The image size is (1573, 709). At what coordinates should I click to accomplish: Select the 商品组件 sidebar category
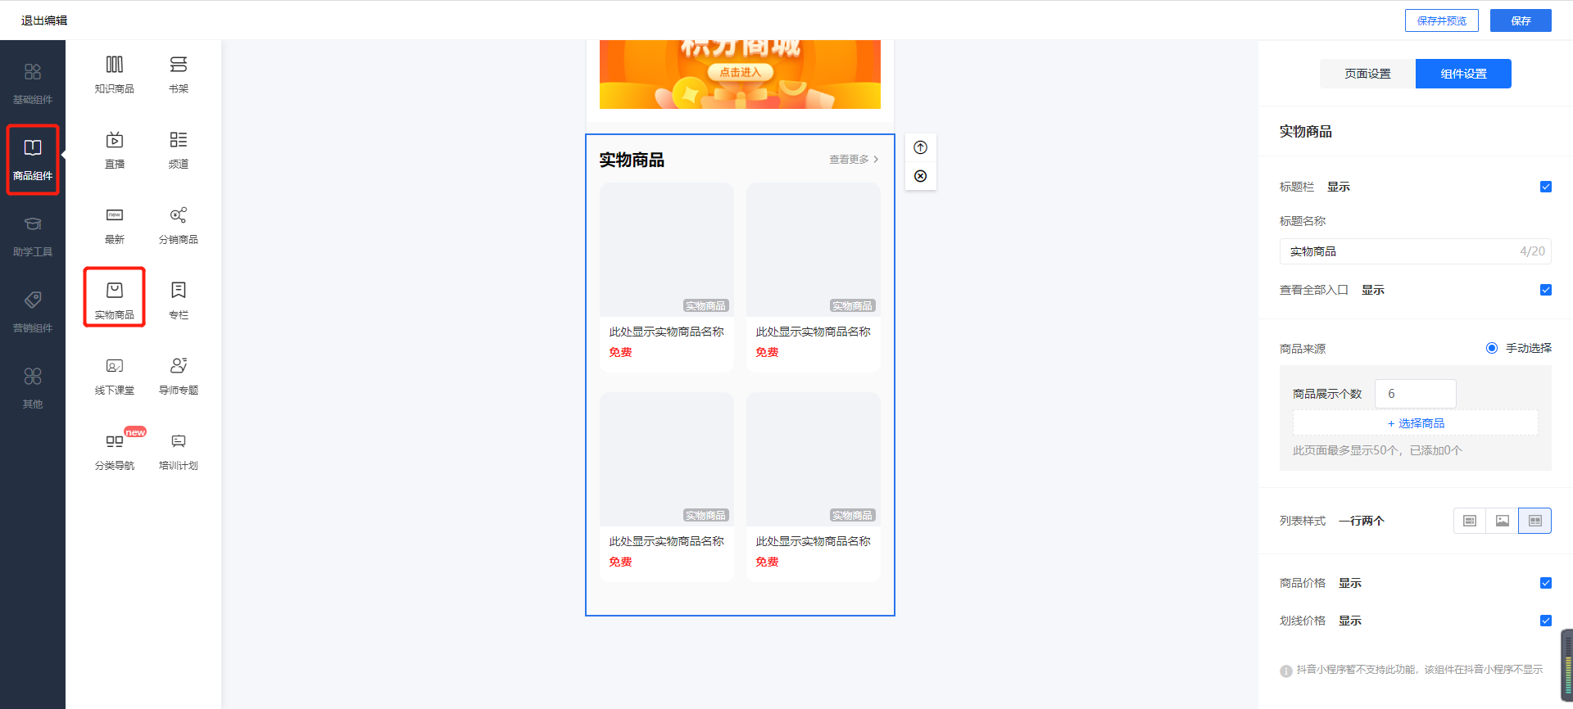coord(33,160)
